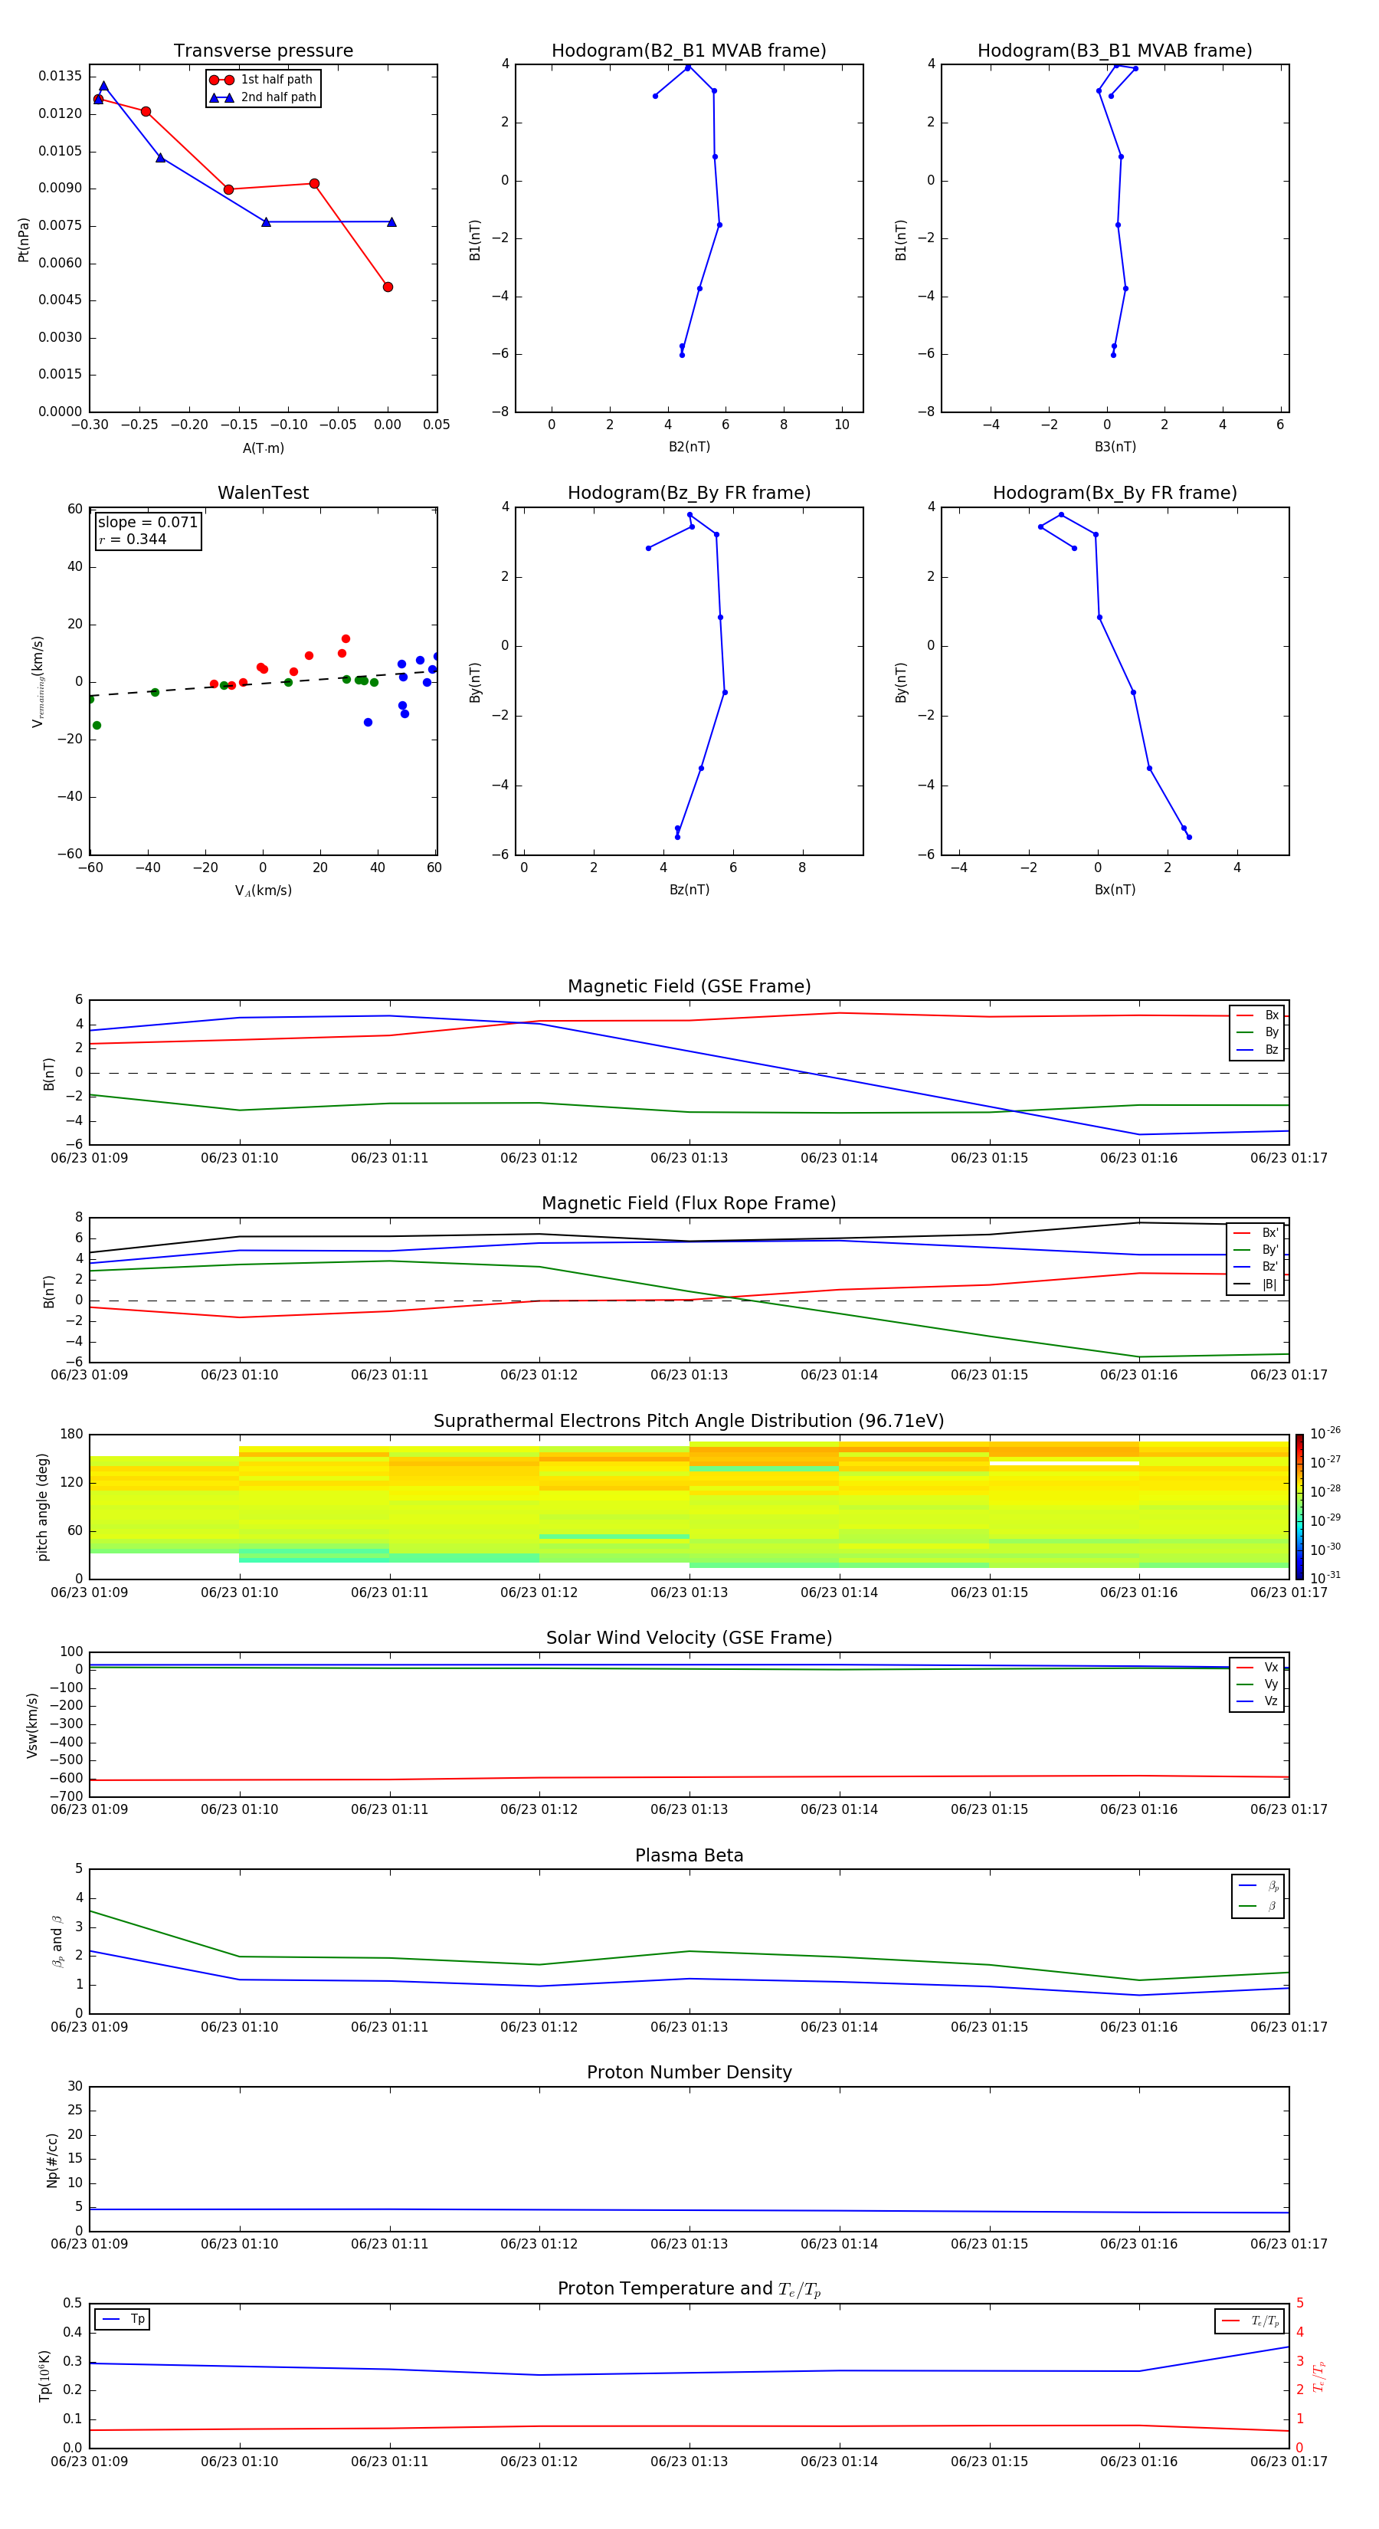This screenshot has height=2529, width=1379.
Task: Click the "V_A(km/s)" x-axis label
Action: pos(263,891)
